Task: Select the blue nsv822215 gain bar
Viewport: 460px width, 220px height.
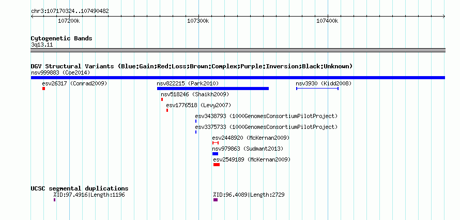Action: pos(213,89)
